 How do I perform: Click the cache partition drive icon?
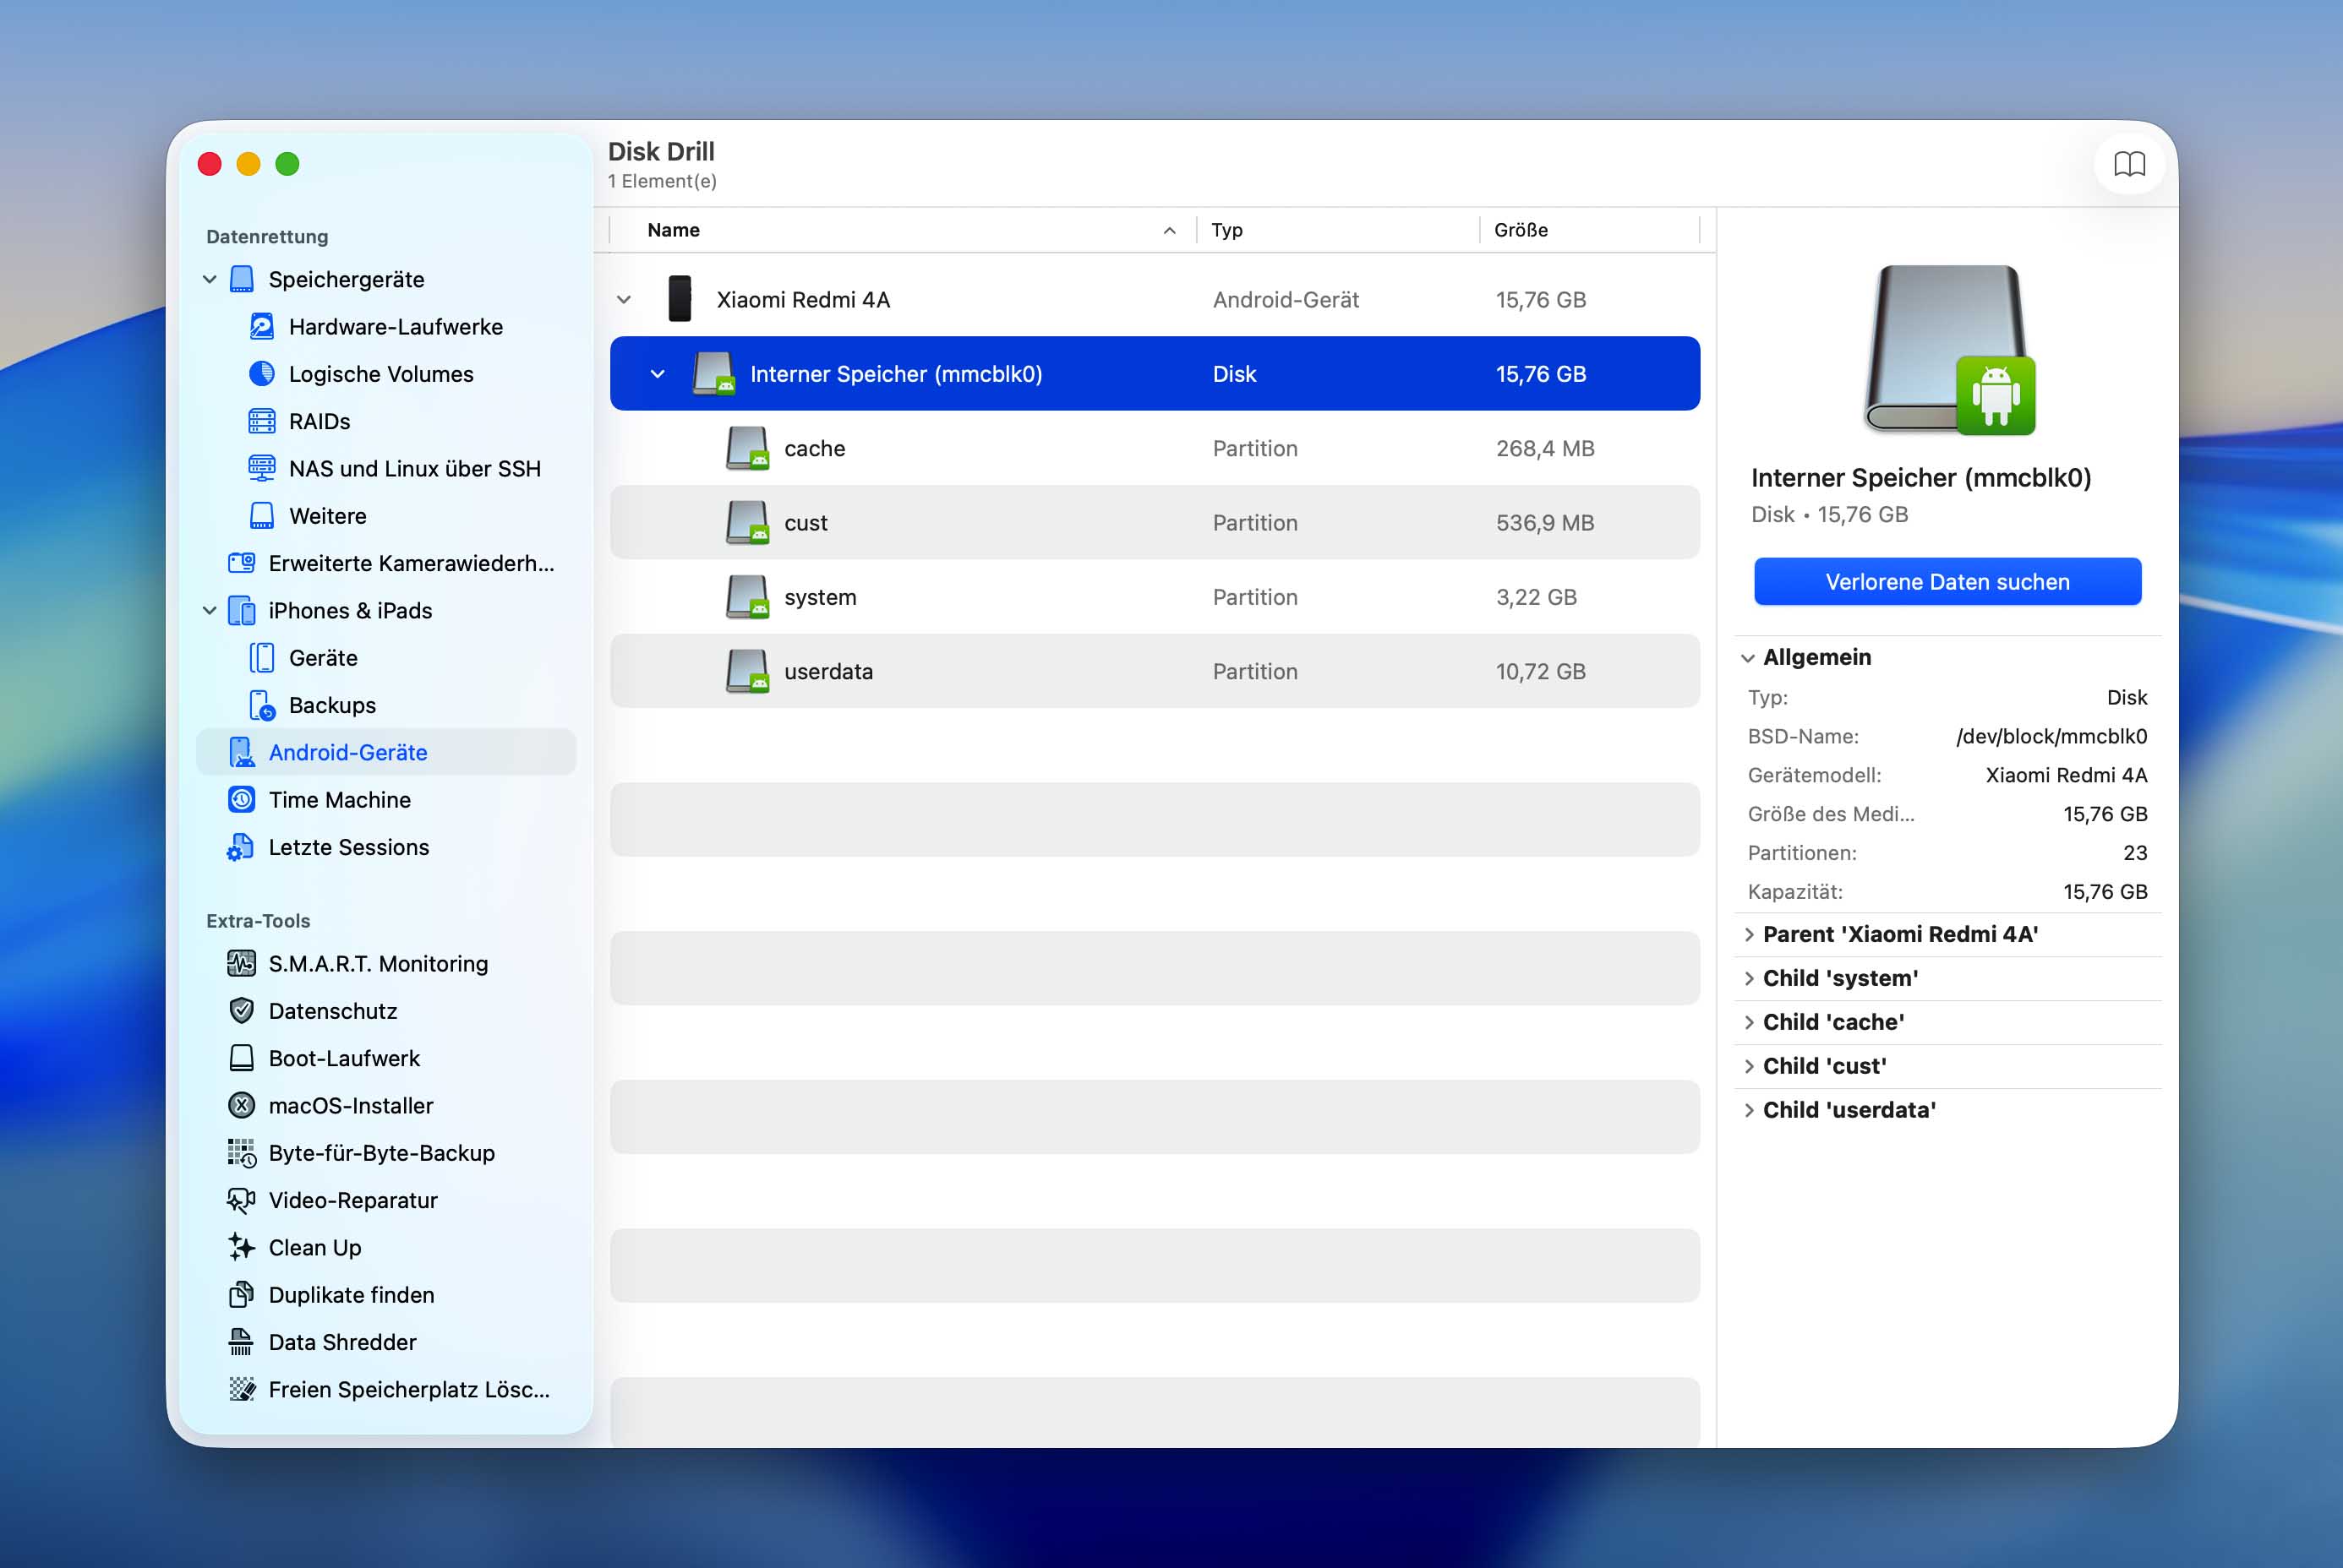tap(747, 448)
